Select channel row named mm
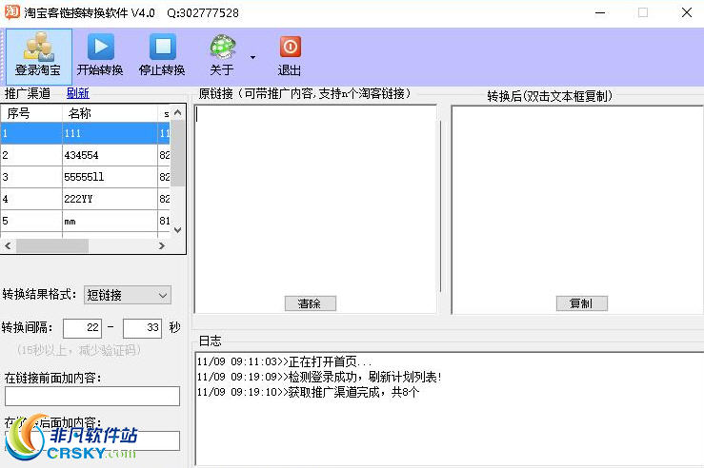The image size is (704, 468). pos(86,221)
